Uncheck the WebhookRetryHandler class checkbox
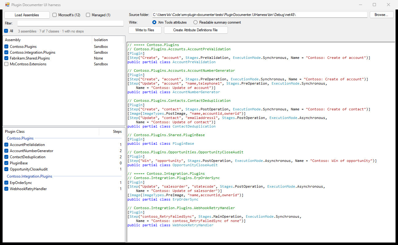Image resolution: width=398 pixels, height=245 pixels. pos(6,189)
